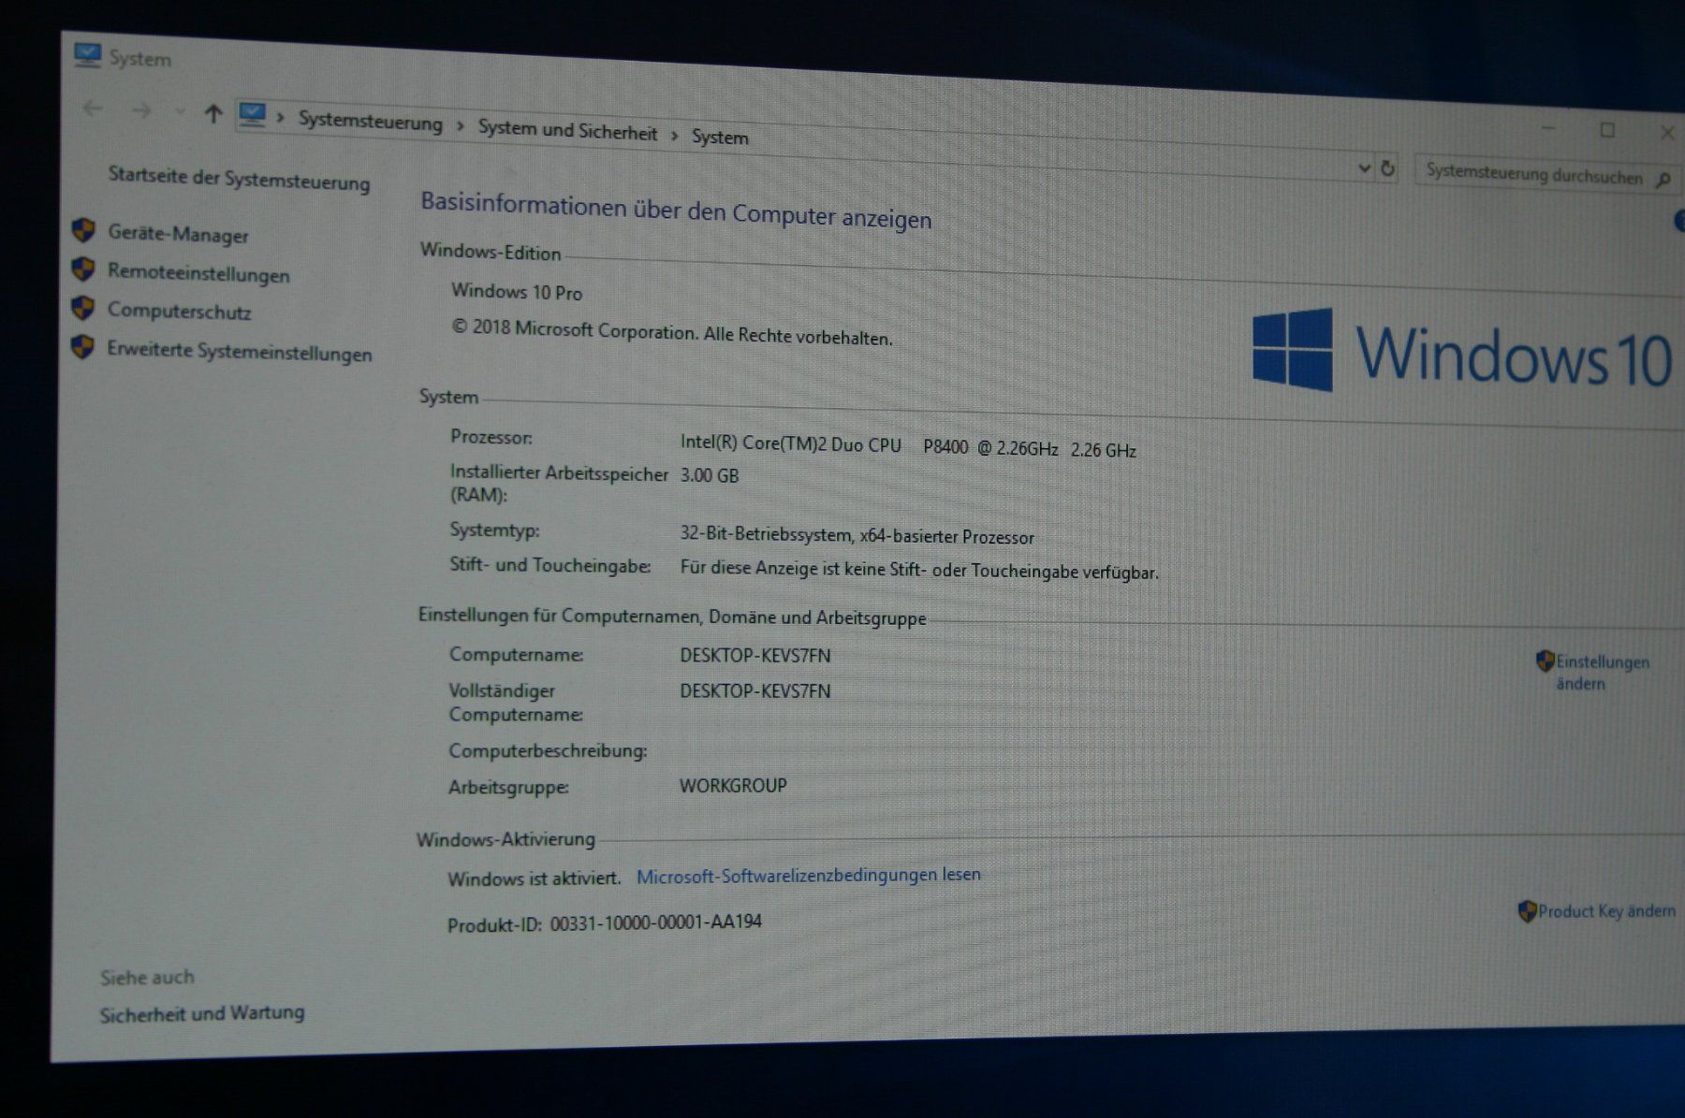The width and height of the screenshot is (1685, 1118).
Task: Click the shield icon beside Computerschutz
Action: (x=83, y=308)
